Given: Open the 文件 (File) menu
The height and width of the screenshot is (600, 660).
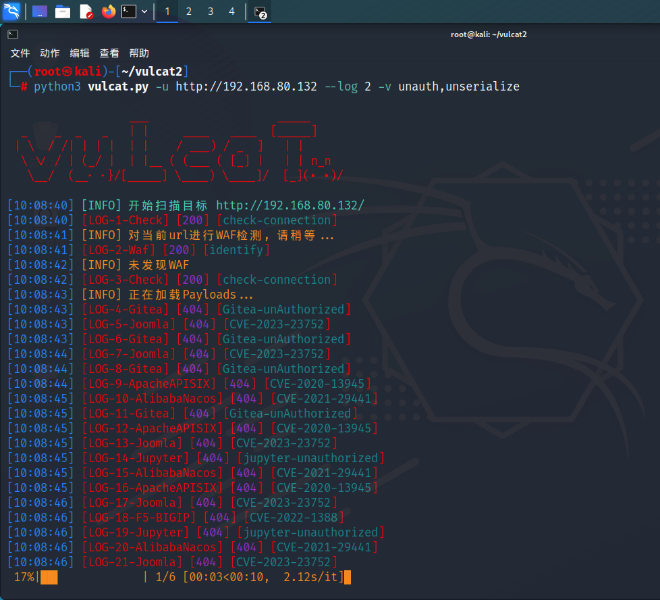Looking at the screenshot, I should click(x=20, y=53).
